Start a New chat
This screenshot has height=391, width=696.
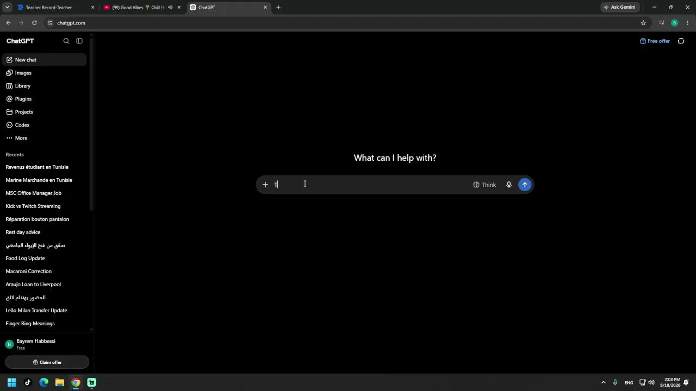click(x=44, y=60)
